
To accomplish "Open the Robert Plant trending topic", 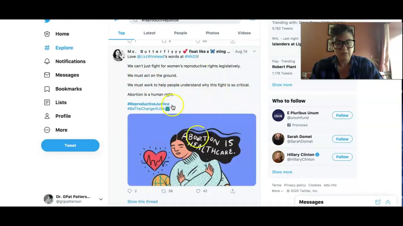I will [x=284, y=67].
